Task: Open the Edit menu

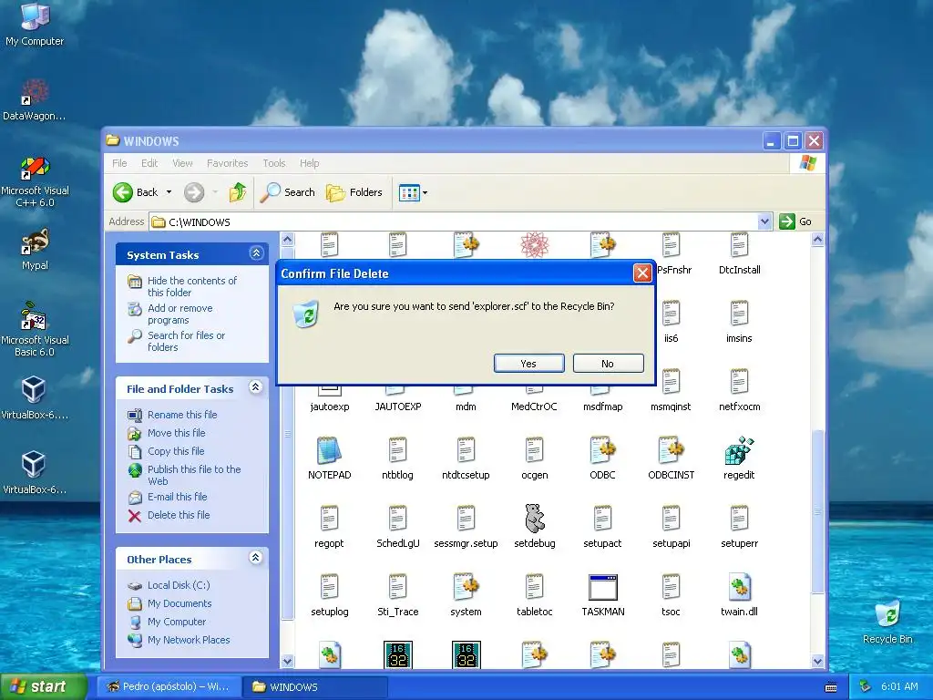Action: tap(149, 163)
